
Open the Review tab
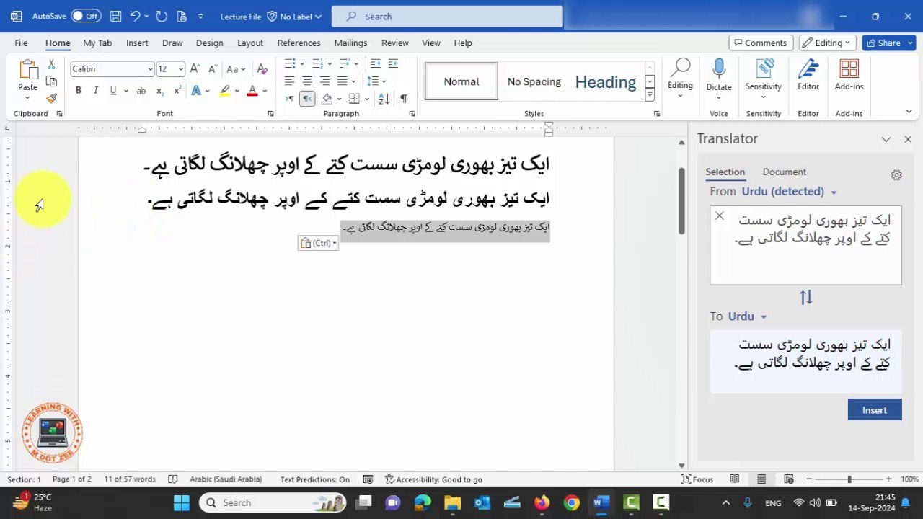pos(395,43)
